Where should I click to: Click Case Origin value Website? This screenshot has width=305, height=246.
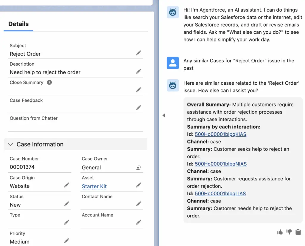[20, 186]
